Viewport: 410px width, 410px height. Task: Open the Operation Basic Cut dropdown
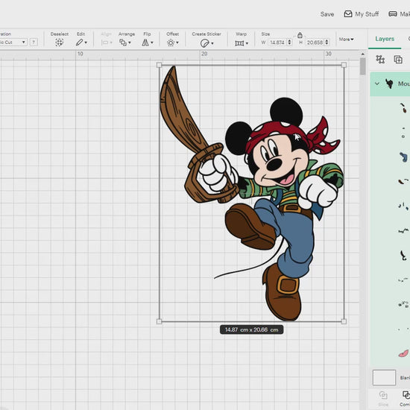13,42
